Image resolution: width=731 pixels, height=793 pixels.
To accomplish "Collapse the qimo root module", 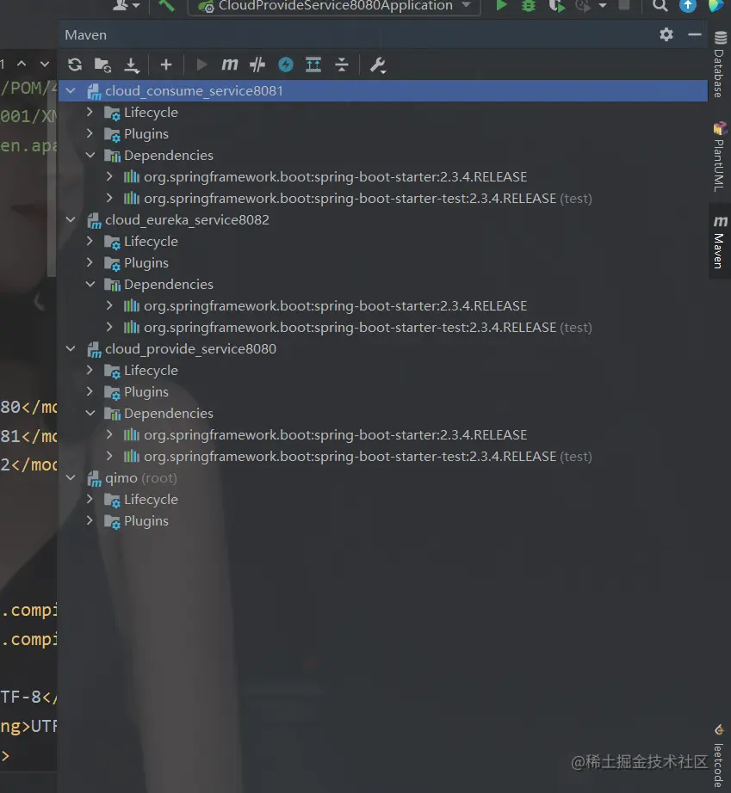I will pyautogui.click(x=71, y=478).
